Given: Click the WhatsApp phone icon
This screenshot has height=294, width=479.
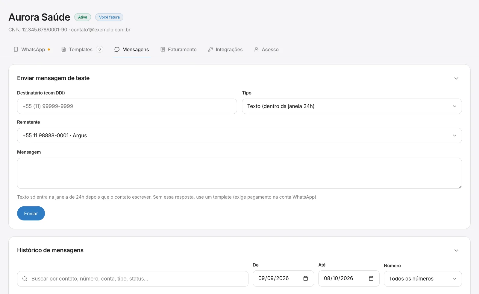Looking at the screenshot, I should [16, 49].
